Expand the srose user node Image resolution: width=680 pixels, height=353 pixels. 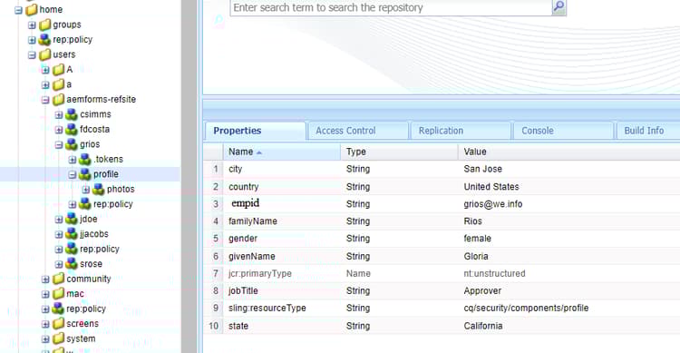coord(59,264)
